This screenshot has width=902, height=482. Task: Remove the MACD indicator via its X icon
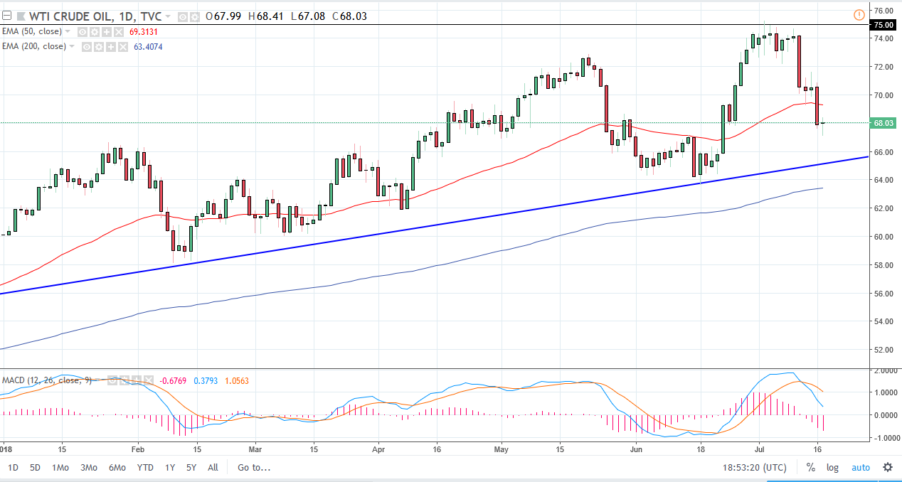coord(149,380)
